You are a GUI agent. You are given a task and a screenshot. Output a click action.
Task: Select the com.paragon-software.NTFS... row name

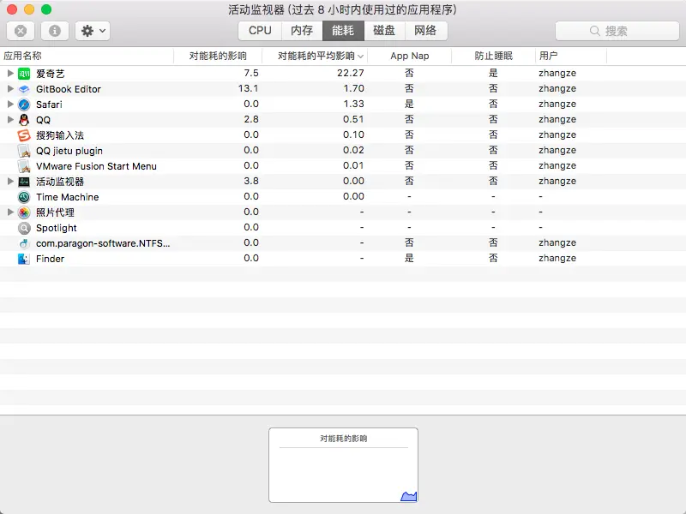coord(103,243)
